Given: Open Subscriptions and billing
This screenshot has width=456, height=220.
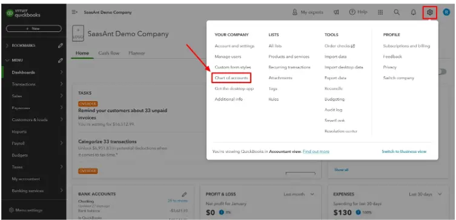Looking at the screenshot, I should (x=406, y=46).
